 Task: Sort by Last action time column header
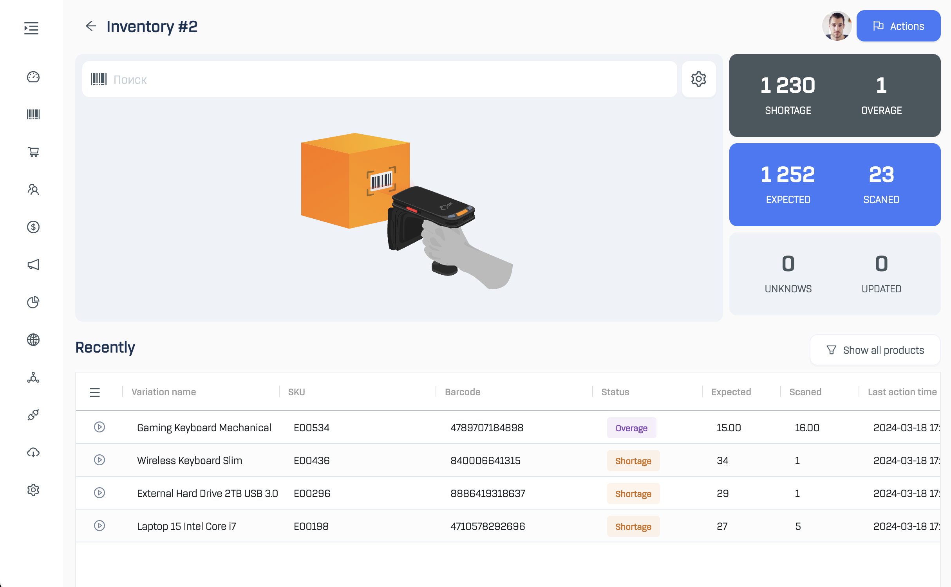[x=902, y=392]
